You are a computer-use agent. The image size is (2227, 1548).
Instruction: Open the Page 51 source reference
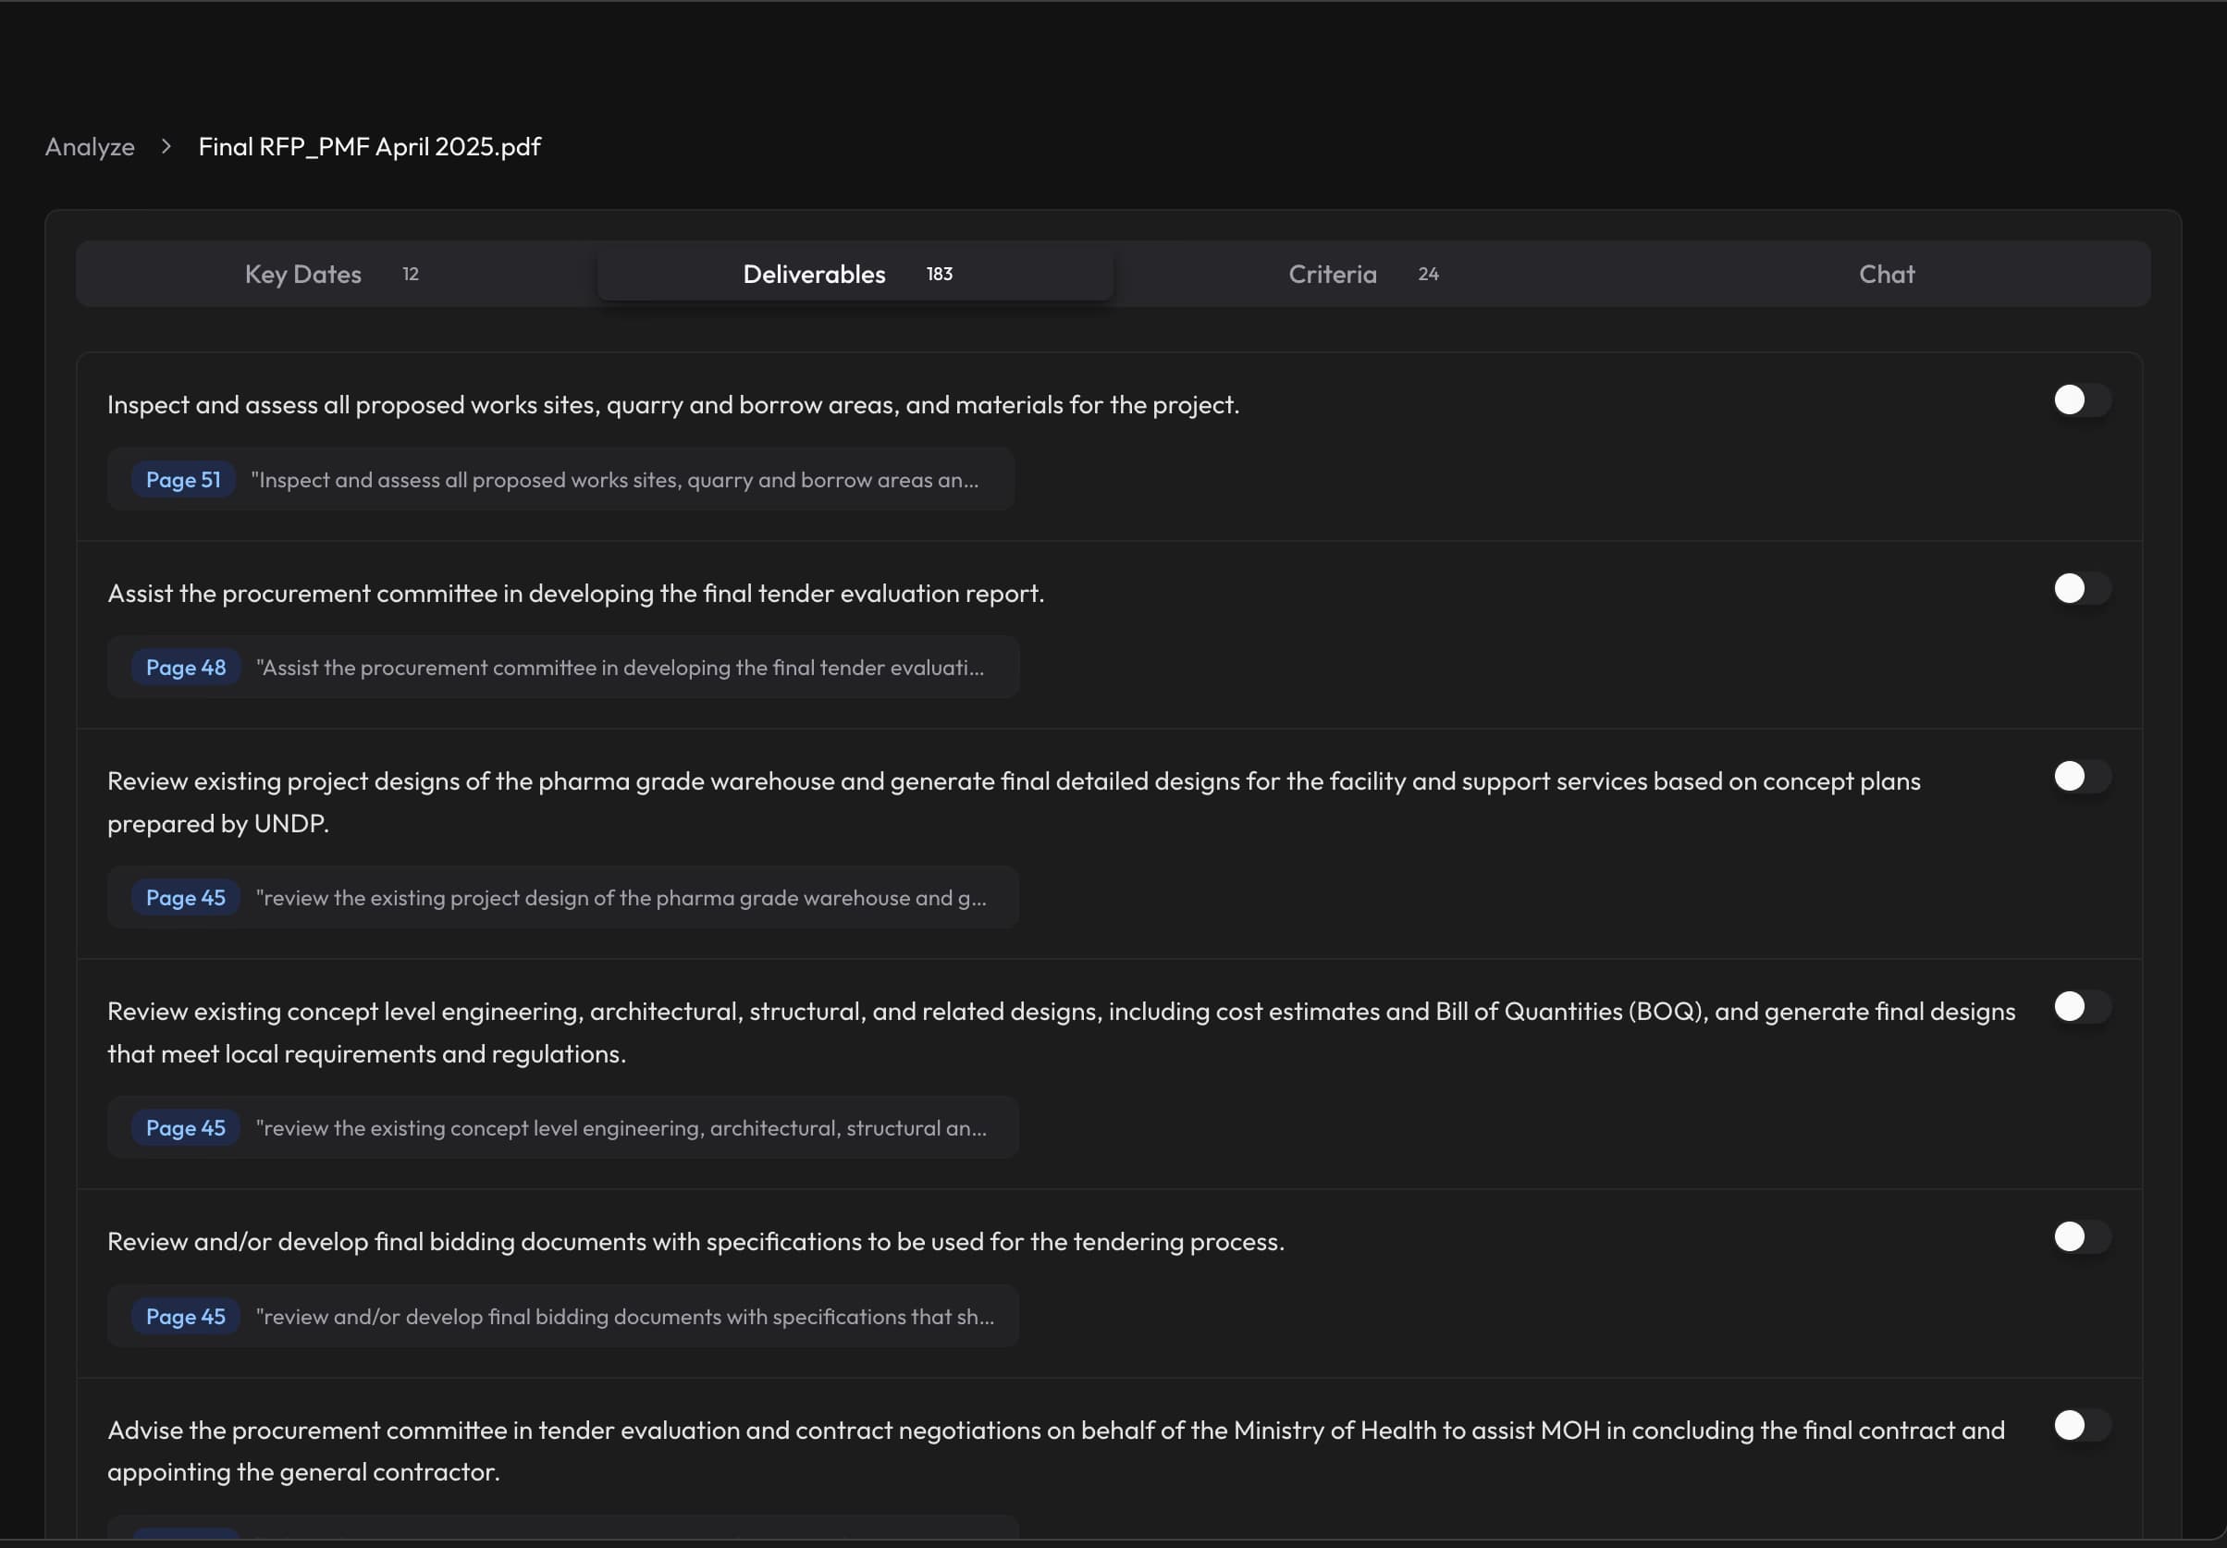(183, 479)
